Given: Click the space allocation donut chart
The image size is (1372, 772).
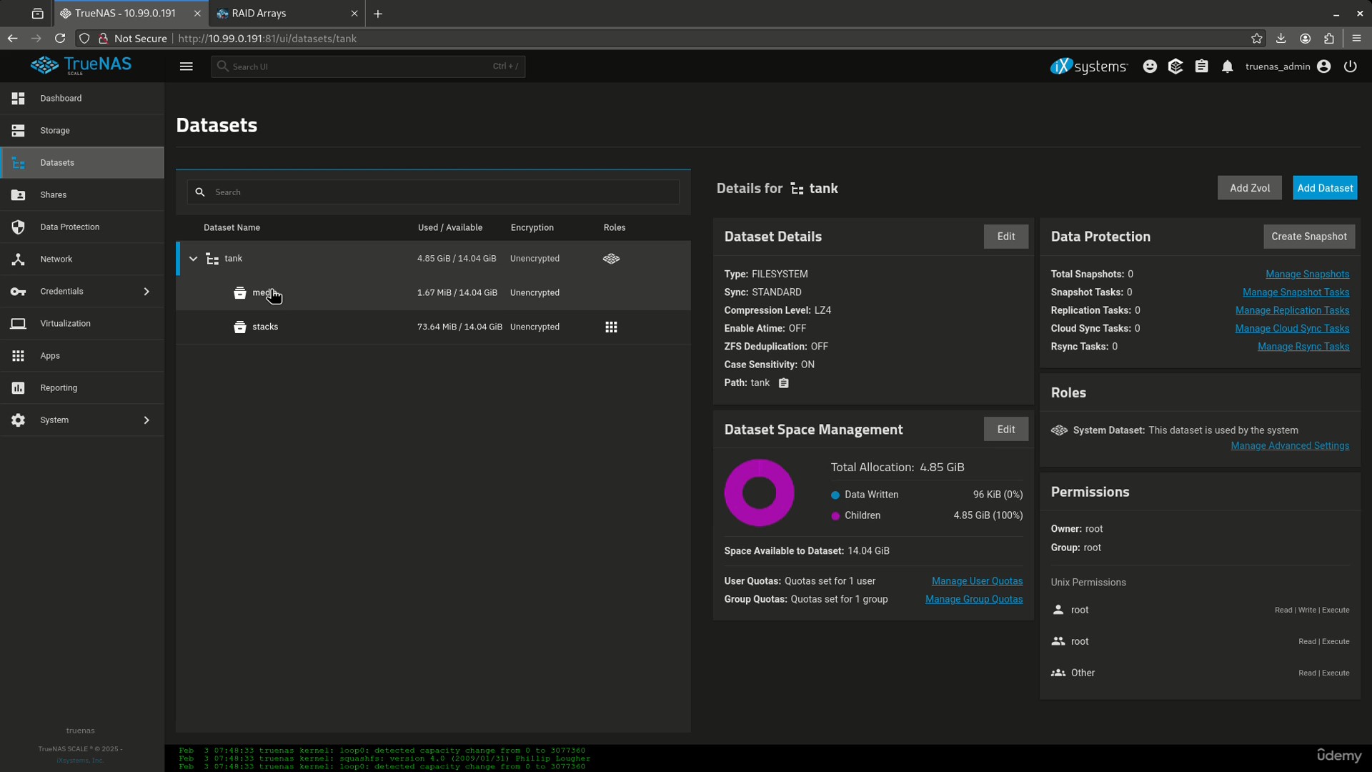Looking at the screenshot, I should click(x=760, y=493).
